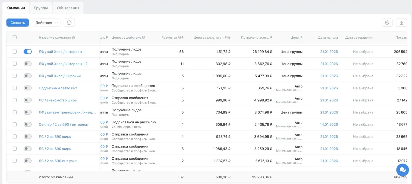Switch to the Группы tab
This screenshot has height=184, width=412.
click(x=41, y=8)
